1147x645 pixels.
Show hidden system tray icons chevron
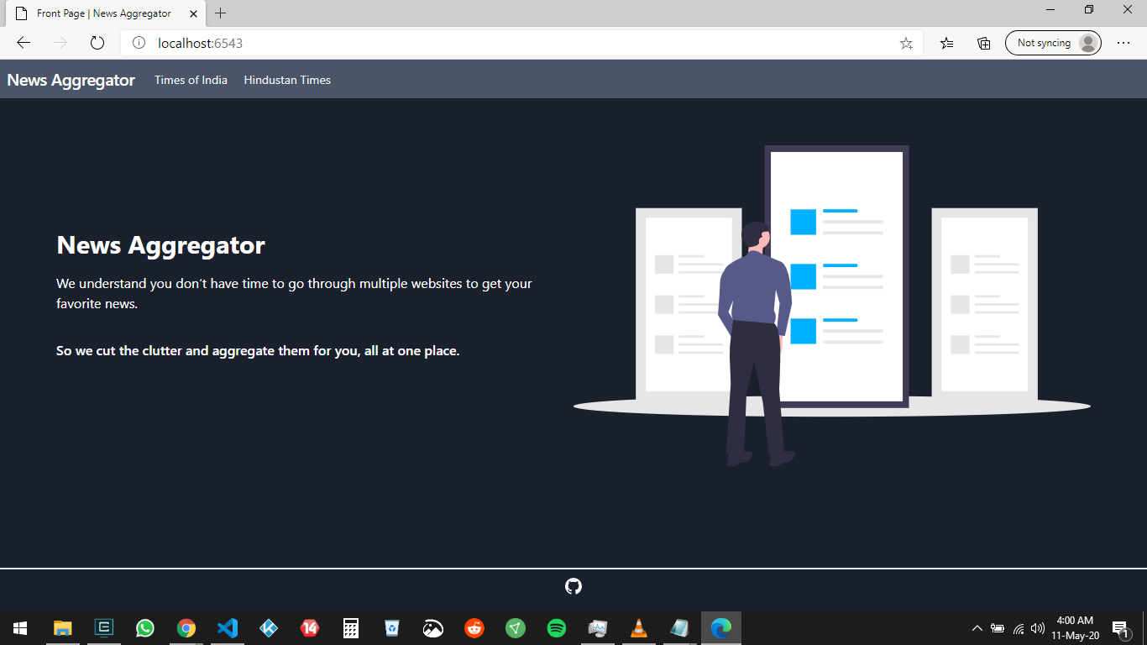[x=977, y=628]
